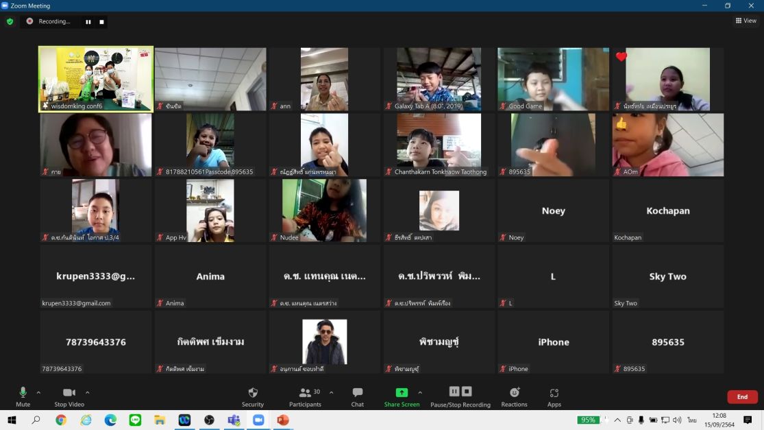Switch to Zoom in the taskbar

(x=258, y=420)
